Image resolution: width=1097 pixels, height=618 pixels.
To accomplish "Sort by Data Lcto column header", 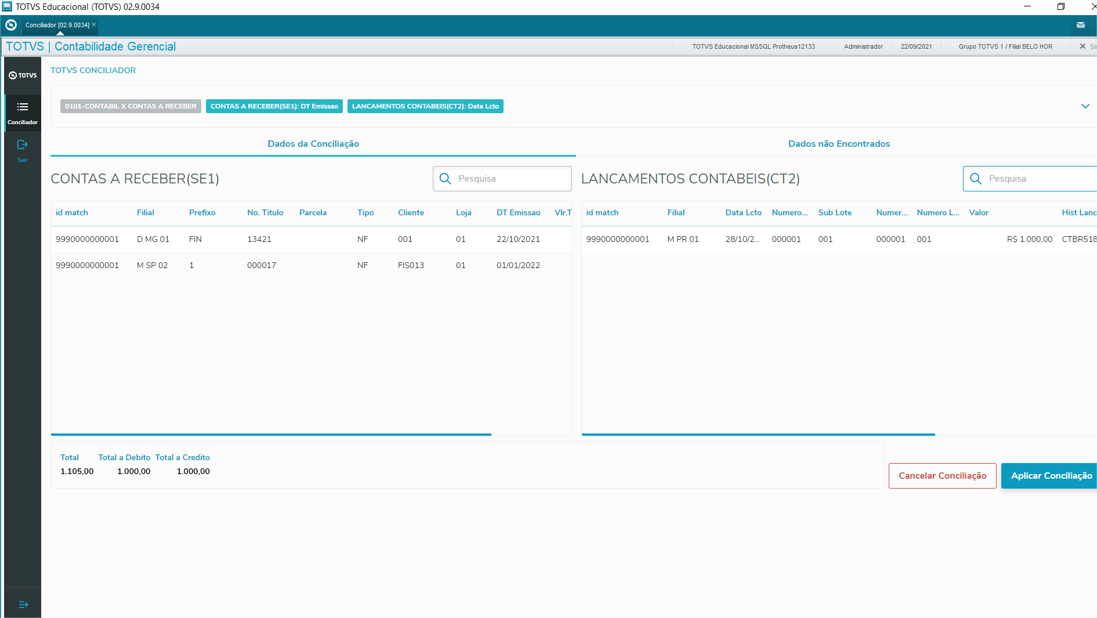I will click(x=743, y=213).
